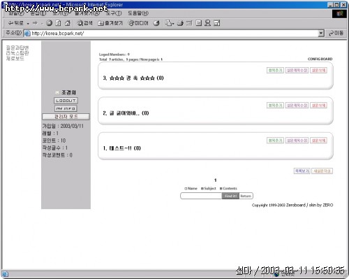Click the Forward arrow toolbar button
Screen dimensions: 349x279
pyautogui.click(x=35, y=23)
